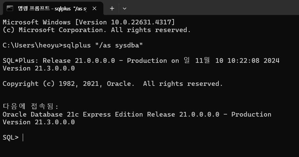299x157 pixels.
Task: Click the SQL> prompt input line
Action: click(x=13, y=137)
